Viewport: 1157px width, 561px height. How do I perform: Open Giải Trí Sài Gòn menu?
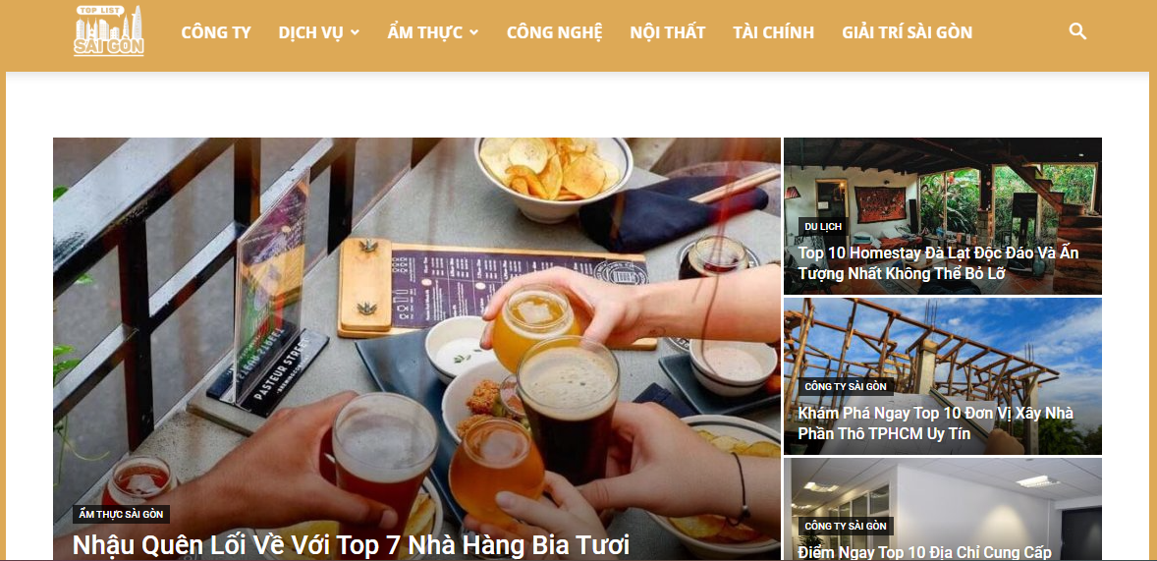(907, 32)
